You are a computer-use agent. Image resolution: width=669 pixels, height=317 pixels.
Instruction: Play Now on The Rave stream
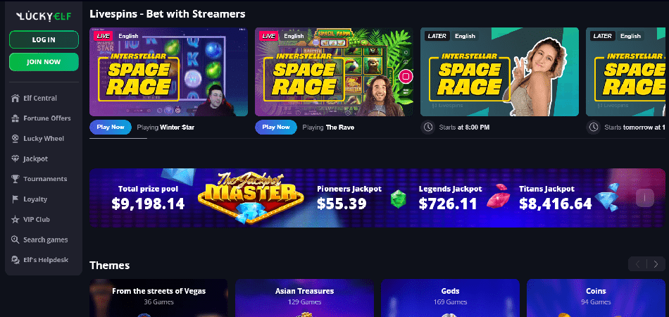pyautogui.click(x=276, y=127)
